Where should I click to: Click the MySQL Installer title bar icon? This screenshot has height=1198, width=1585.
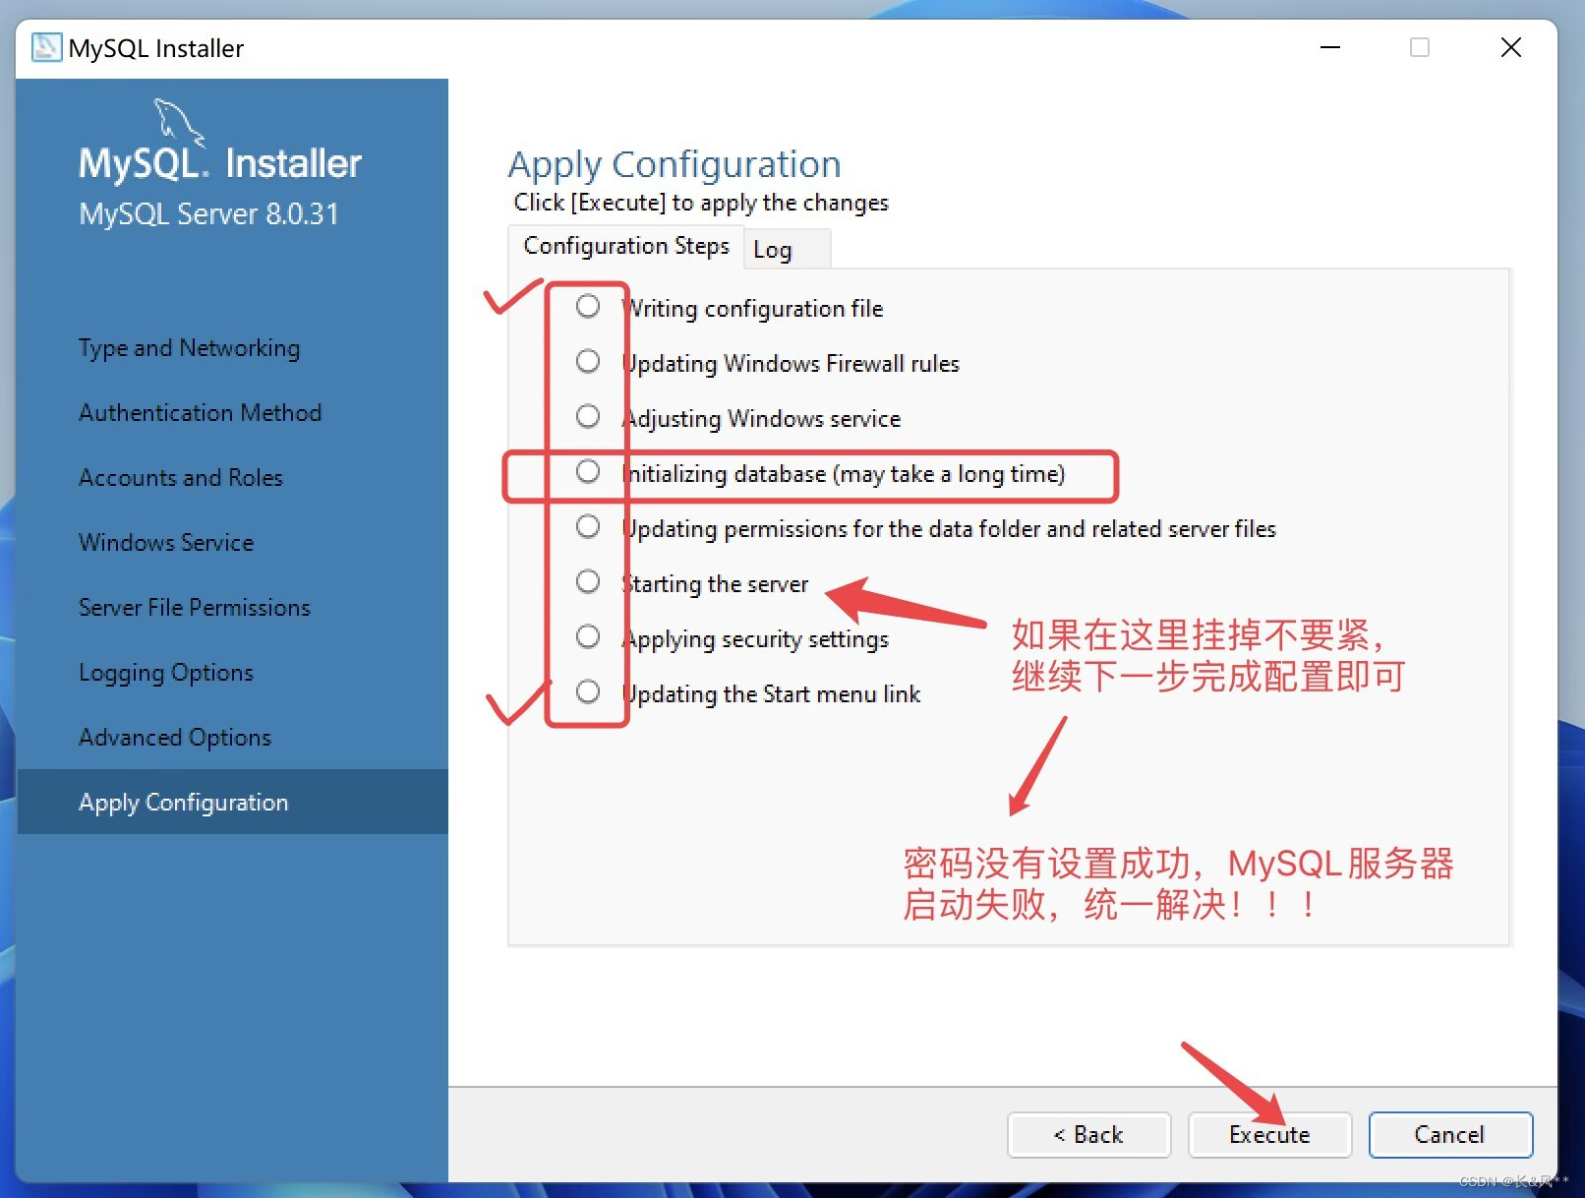46,47
